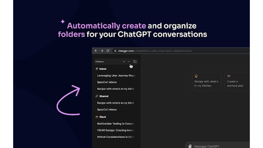This screenshot has height=148, width=263.
Task: Open SpecCof videos chat under Inbox
Action: pos(107,82)
